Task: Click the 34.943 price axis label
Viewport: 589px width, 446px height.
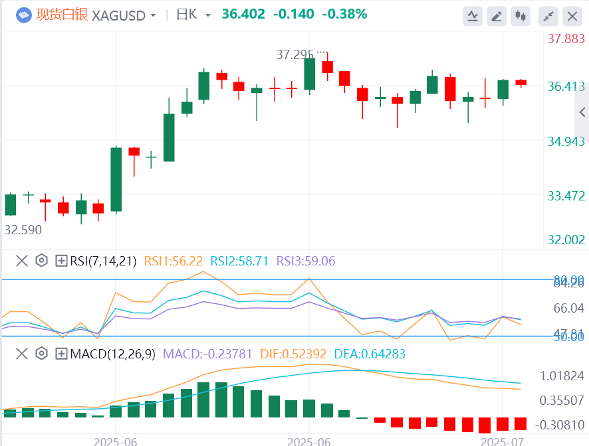Action: (566, 141)
